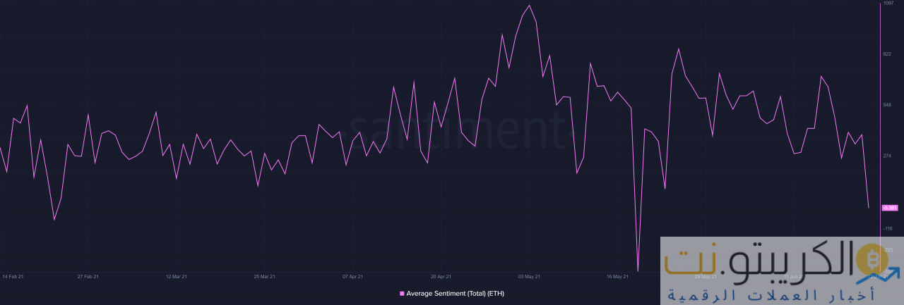This screenshot has width=904, height=305.
Task: Click the 822 y-axis value label
Action: (887, 54)
